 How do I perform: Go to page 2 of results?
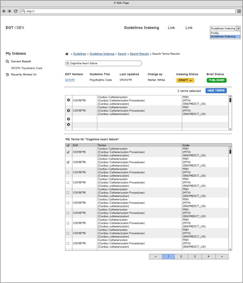[181, 256]
